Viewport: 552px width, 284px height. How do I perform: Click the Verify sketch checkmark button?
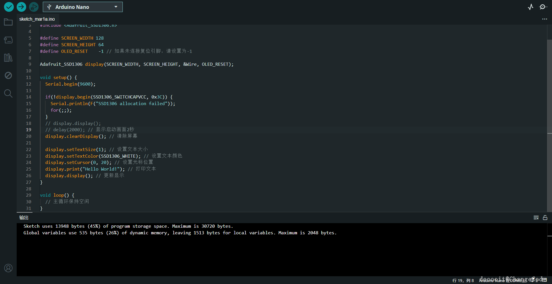[9, 7]
